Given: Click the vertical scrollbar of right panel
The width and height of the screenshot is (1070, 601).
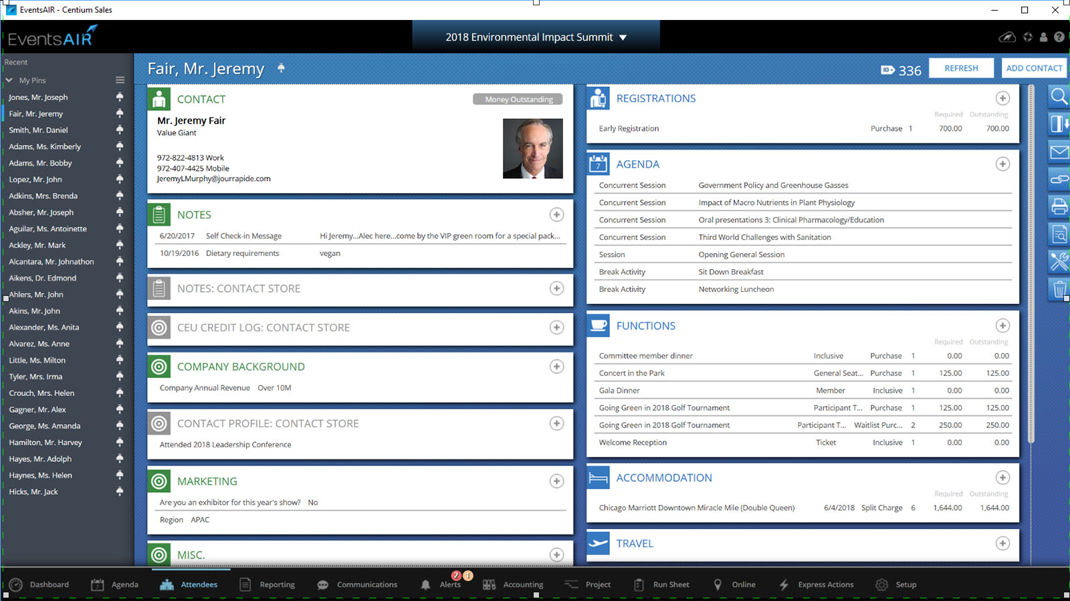Looking at the screenshot, I should point(1031,264).
